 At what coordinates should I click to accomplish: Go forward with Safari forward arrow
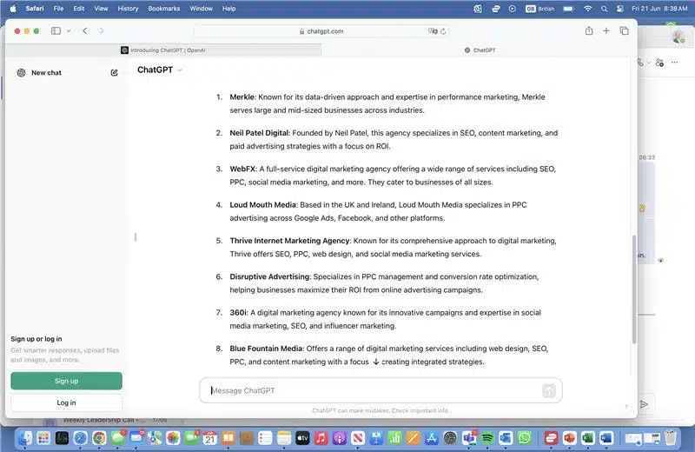click(x=101, y=31)
